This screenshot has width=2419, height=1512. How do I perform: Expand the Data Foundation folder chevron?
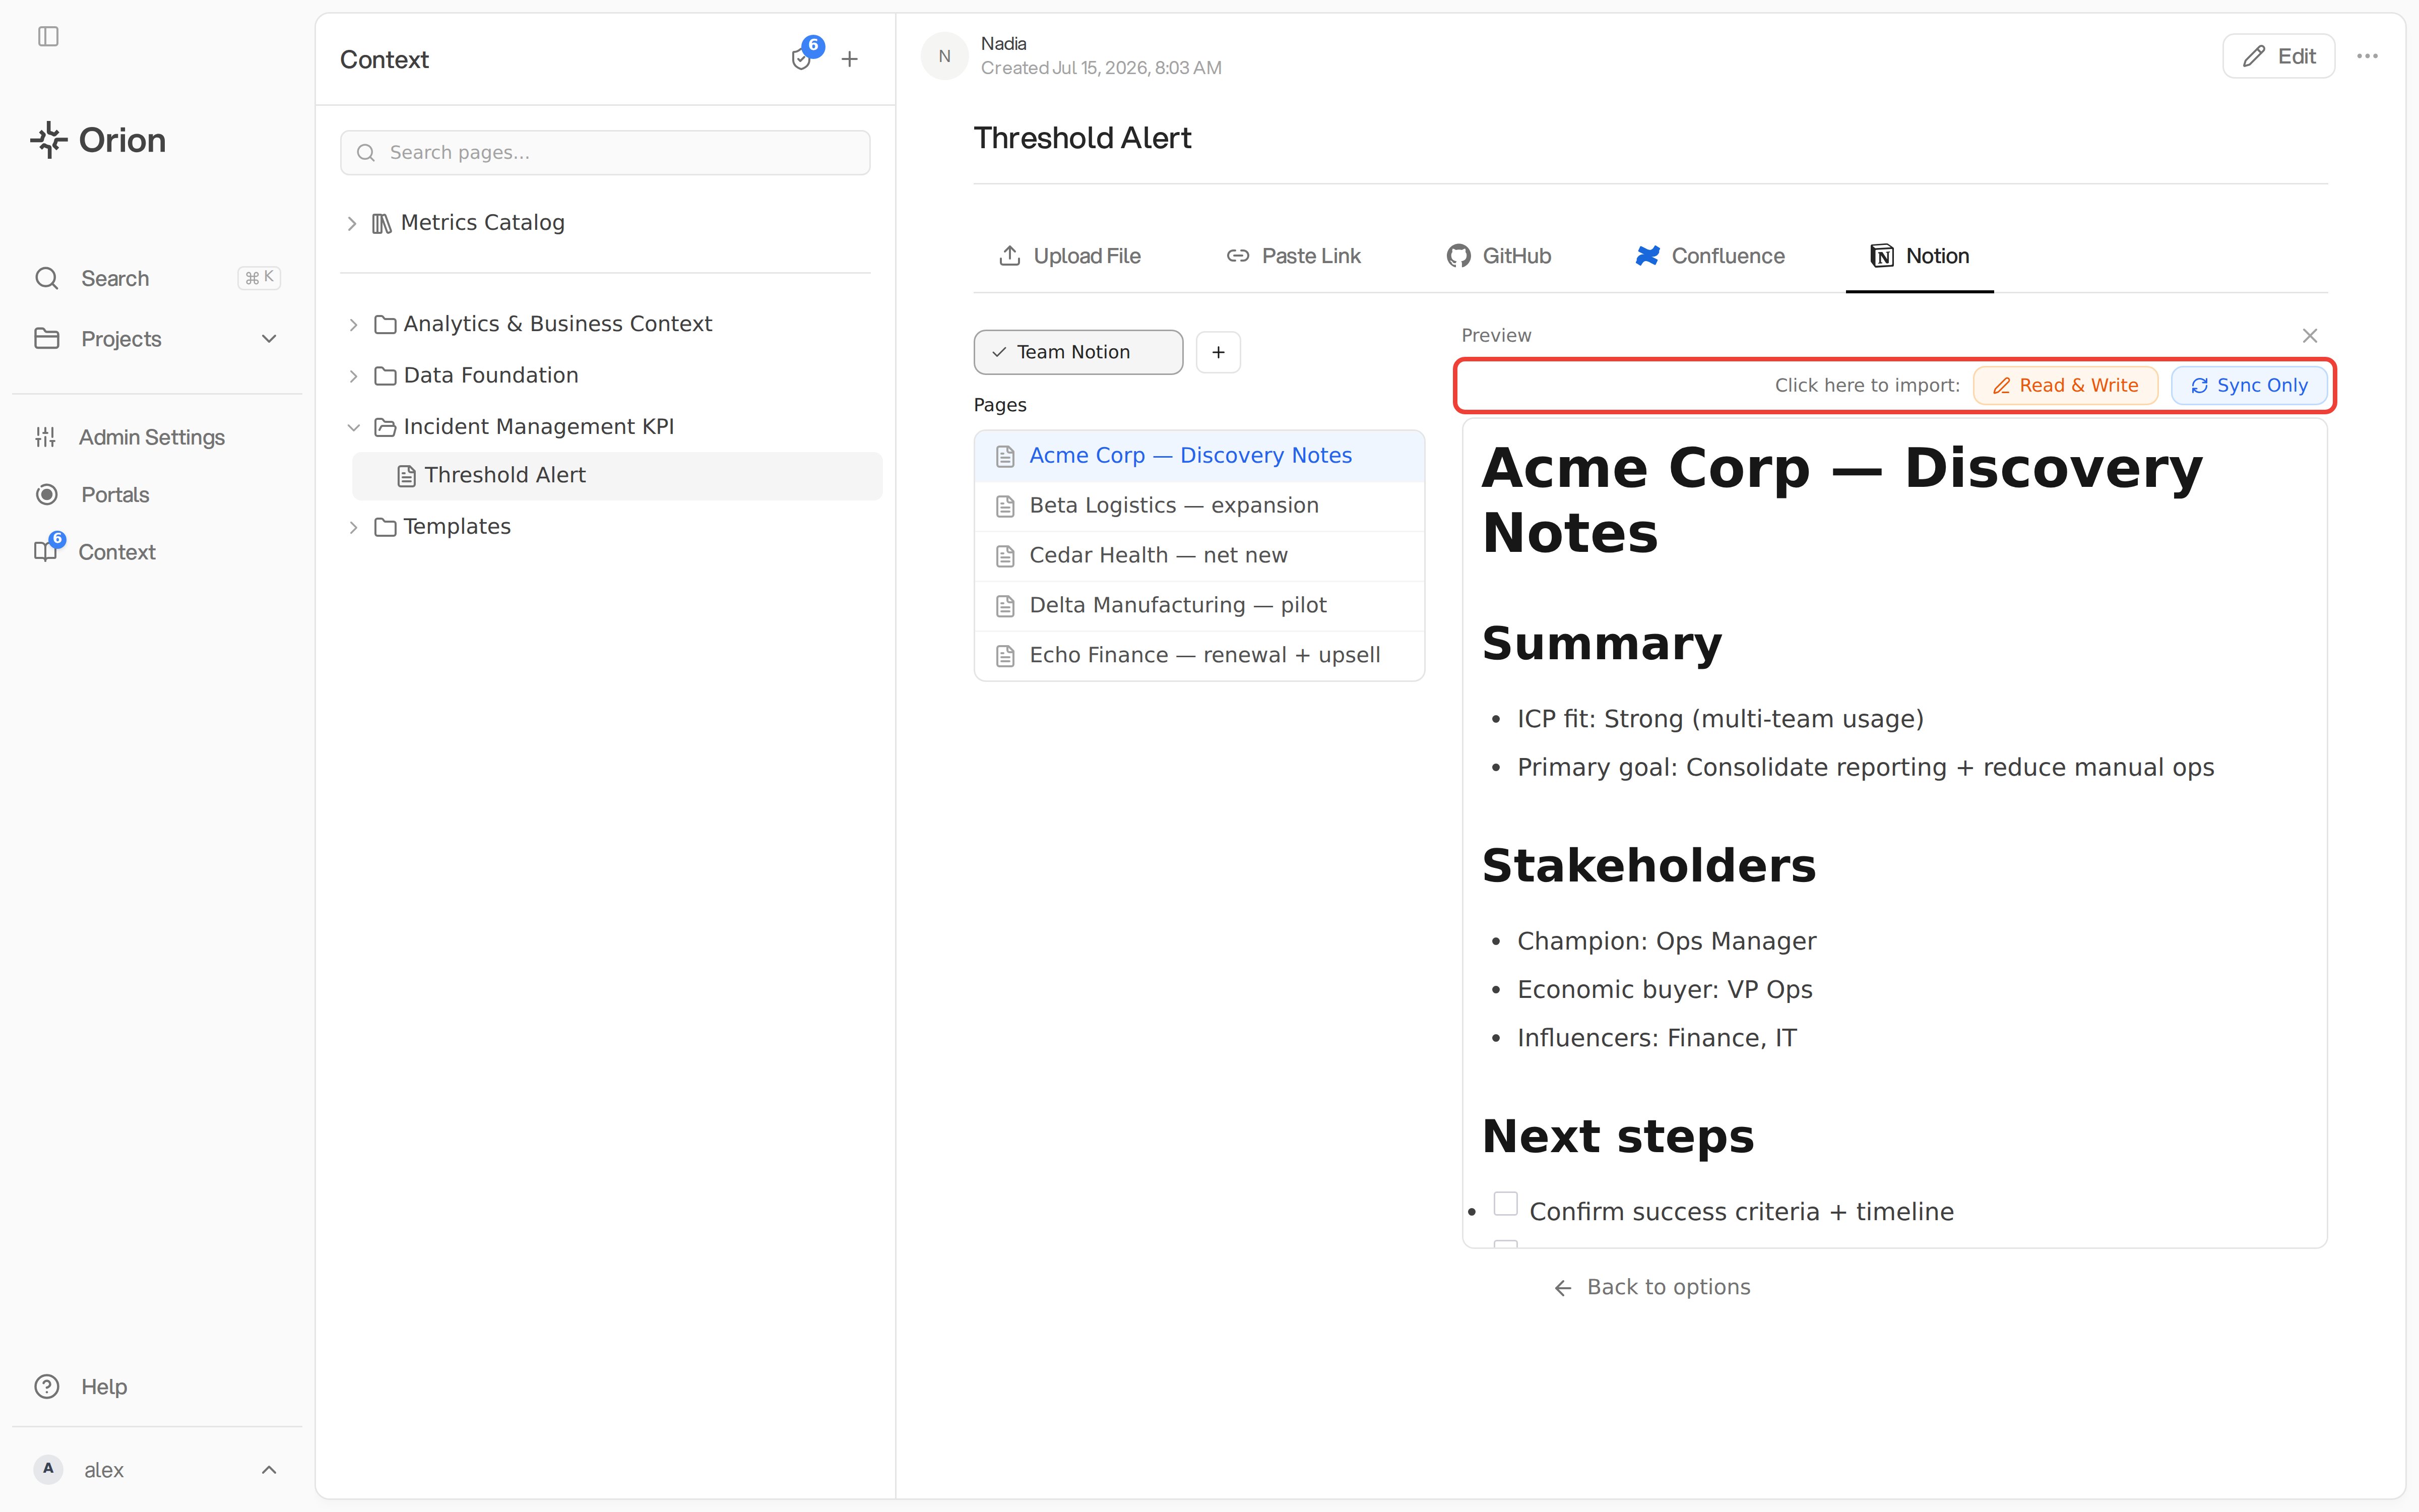[353, 377]
